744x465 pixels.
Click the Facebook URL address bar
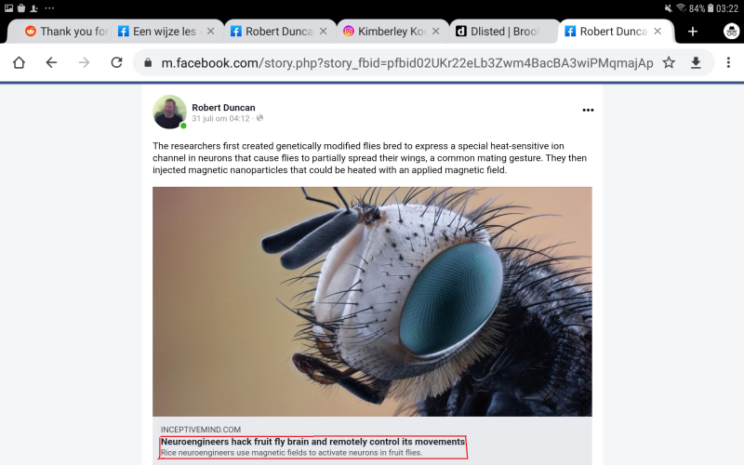click(x=407, y=62)
